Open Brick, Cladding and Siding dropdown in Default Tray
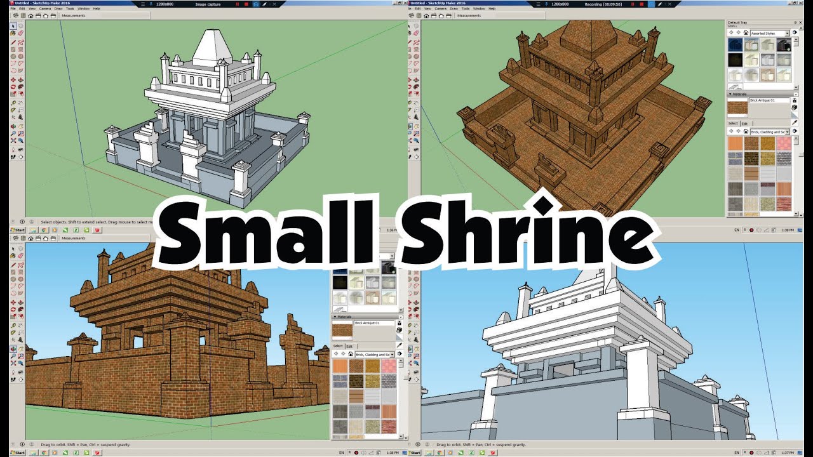This screenshot has width=813, height=457. [x=770, y=131]
